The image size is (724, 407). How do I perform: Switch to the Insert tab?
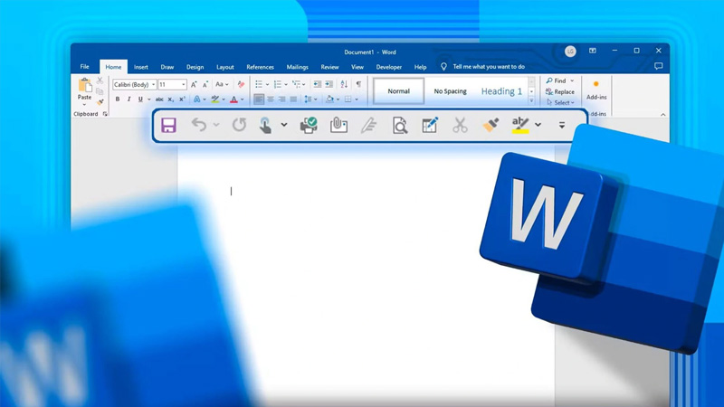click(141, 67)
